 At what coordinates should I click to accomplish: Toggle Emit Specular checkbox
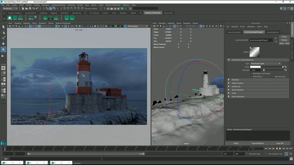[x=273, y=77]
